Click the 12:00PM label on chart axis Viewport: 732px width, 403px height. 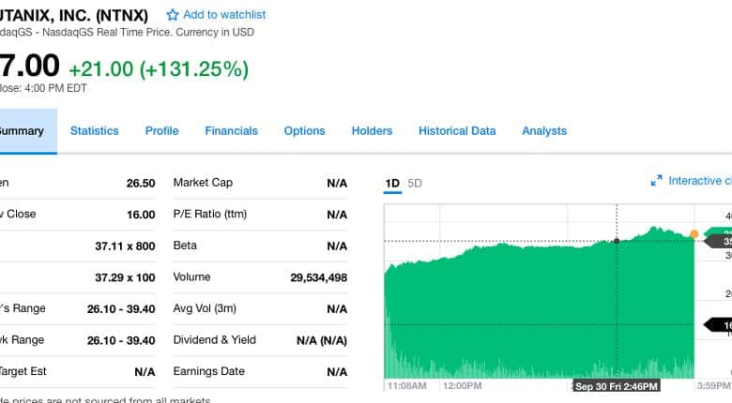pos(462,386)
